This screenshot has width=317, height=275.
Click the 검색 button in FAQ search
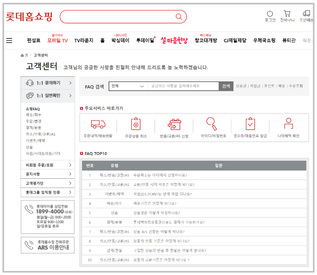click(226, 86)
